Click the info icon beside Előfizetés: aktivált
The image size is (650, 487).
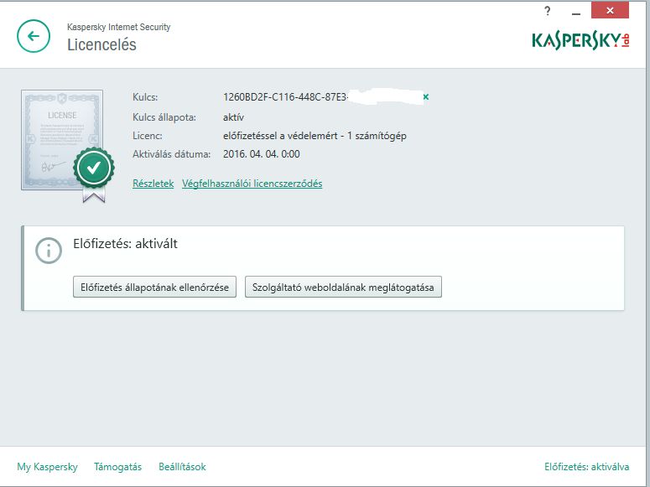(49, 251)
